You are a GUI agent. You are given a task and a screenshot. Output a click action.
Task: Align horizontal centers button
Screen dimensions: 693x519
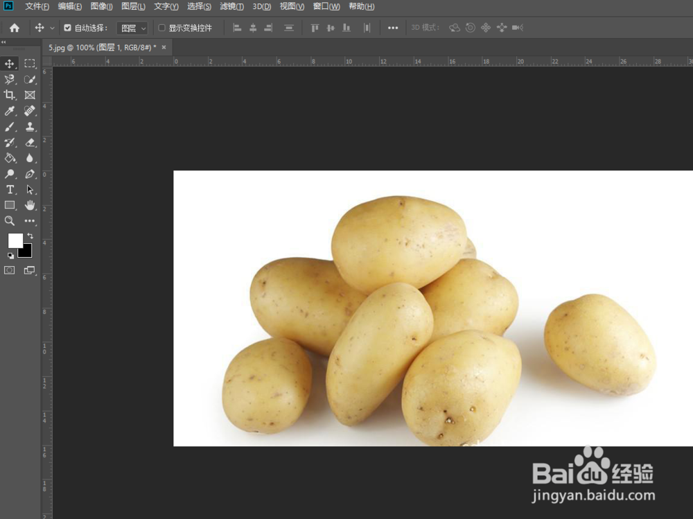click(x=253, y=28)
